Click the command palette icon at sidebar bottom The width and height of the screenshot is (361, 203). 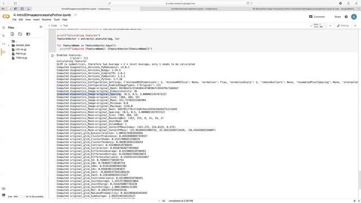click(x=3, y=188)
